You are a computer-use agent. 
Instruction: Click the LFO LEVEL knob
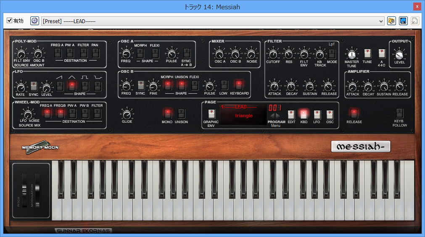pos(46,87)
